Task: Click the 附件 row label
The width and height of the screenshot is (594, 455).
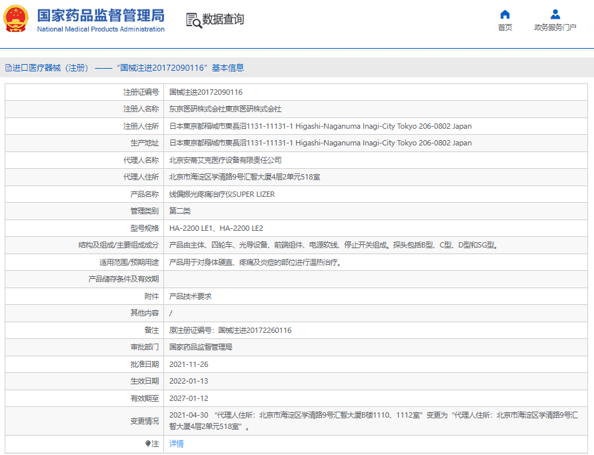Action: tap(151, 296)
